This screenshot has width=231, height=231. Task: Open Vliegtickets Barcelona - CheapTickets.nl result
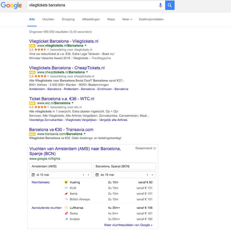67,68
